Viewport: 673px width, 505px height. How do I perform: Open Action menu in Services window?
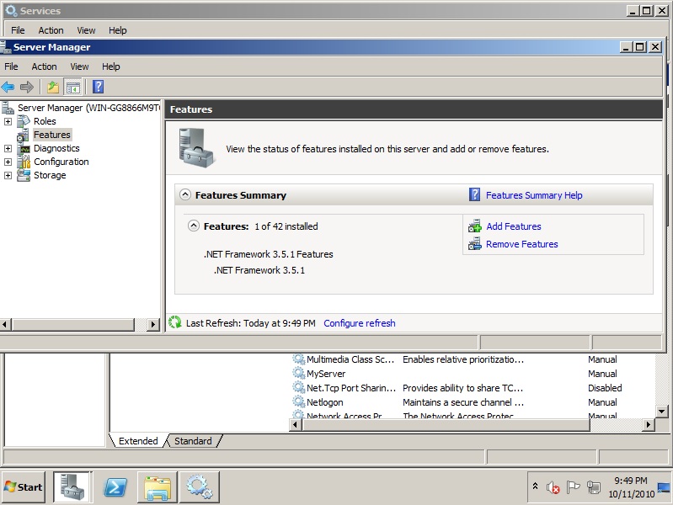coord(51,30)
